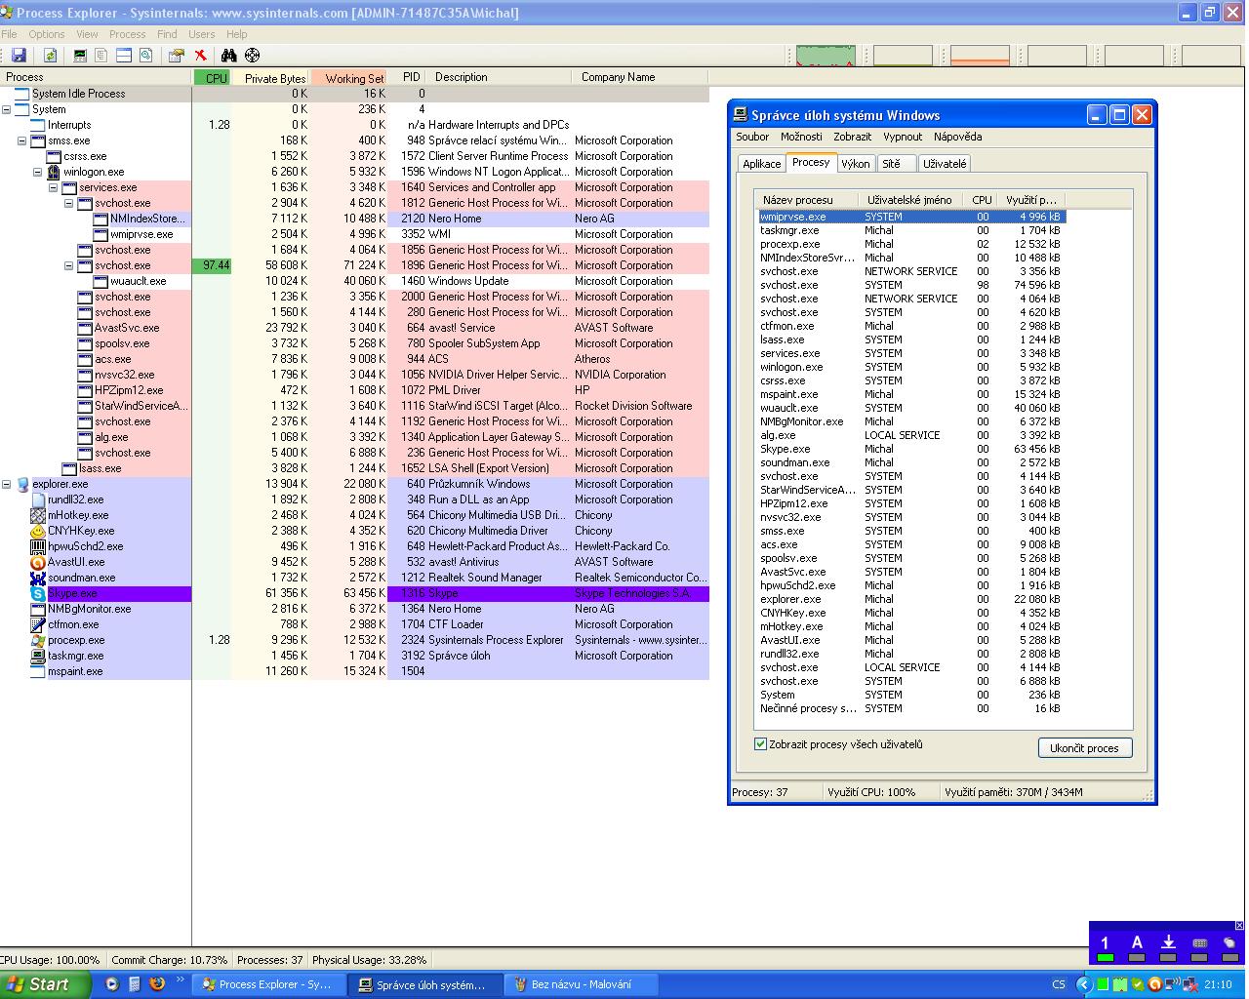Viewport: 1249px width, 999px height.
Task: Toggle the Show Process Tree toolbar icon
Action: point(102,56)
